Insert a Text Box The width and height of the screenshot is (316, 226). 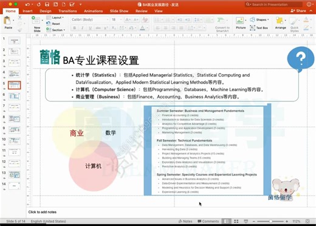coord(259,28)
